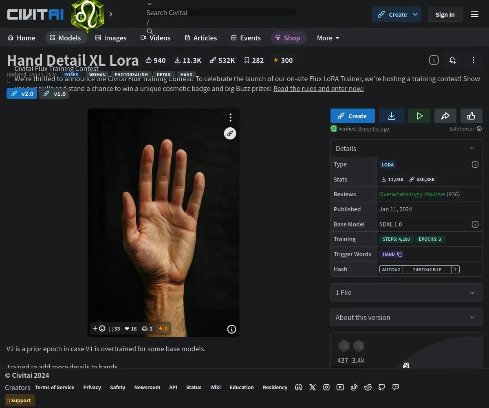This screenshot has height=408, width=489.
Task: Go to Home tab
Action: [22, 38]
